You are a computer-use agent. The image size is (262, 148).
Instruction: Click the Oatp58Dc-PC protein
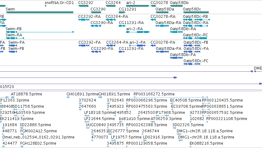(192, 64)
